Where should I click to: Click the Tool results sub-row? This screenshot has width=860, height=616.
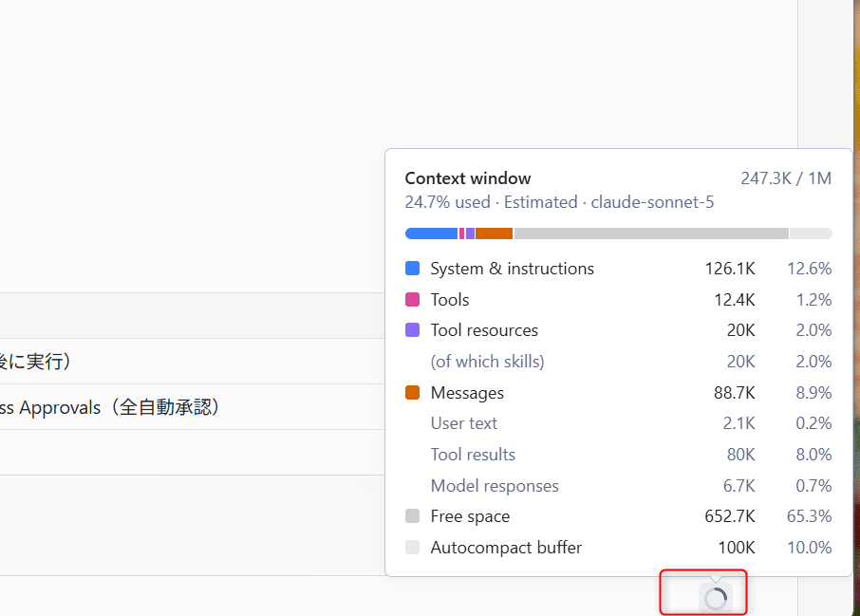click(x=619, y=455)
